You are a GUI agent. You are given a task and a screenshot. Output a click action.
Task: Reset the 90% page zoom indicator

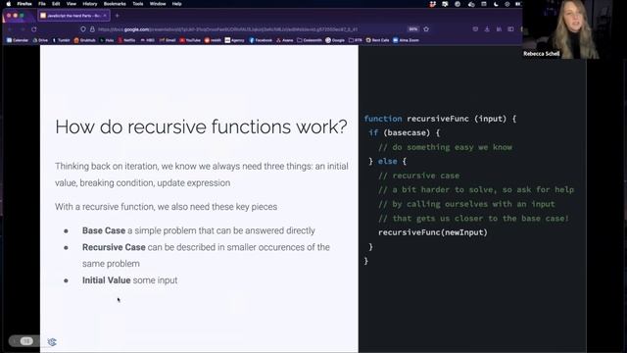(413, 29)
